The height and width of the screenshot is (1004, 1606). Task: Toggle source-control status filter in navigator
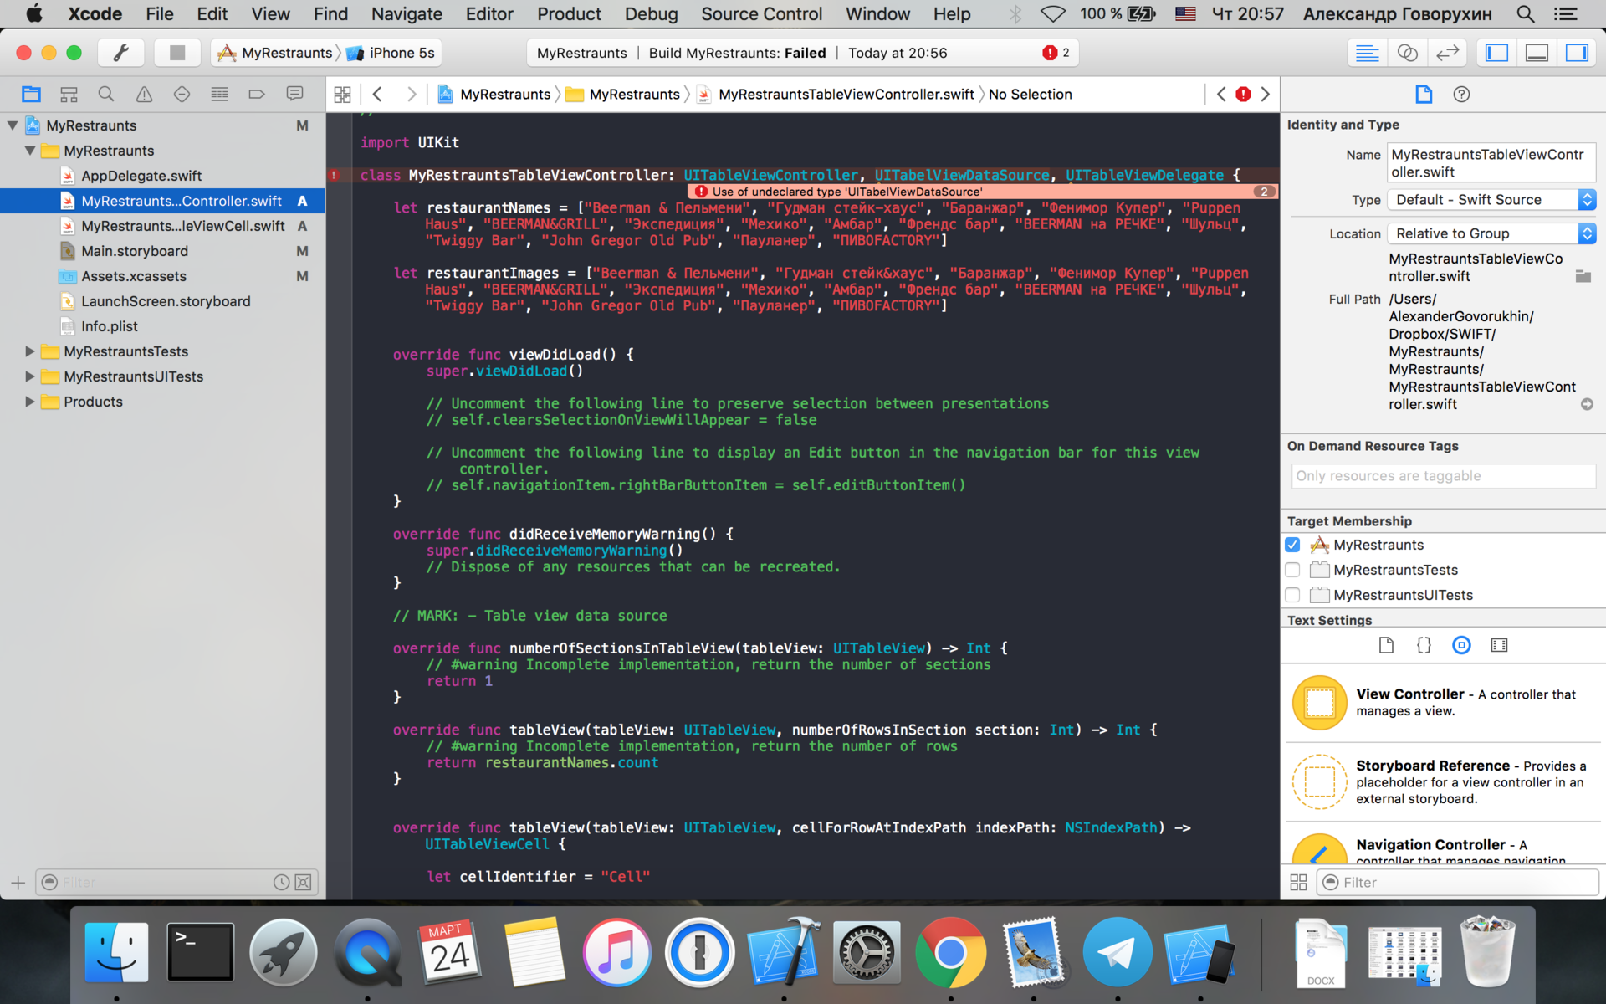[304, 882]
